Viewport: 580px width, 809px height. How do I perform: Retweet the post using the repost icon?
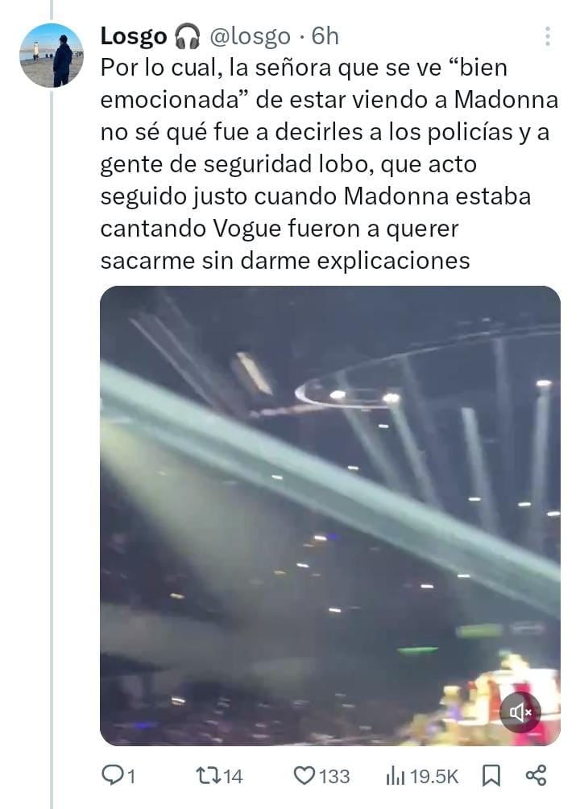coord(209,775)
